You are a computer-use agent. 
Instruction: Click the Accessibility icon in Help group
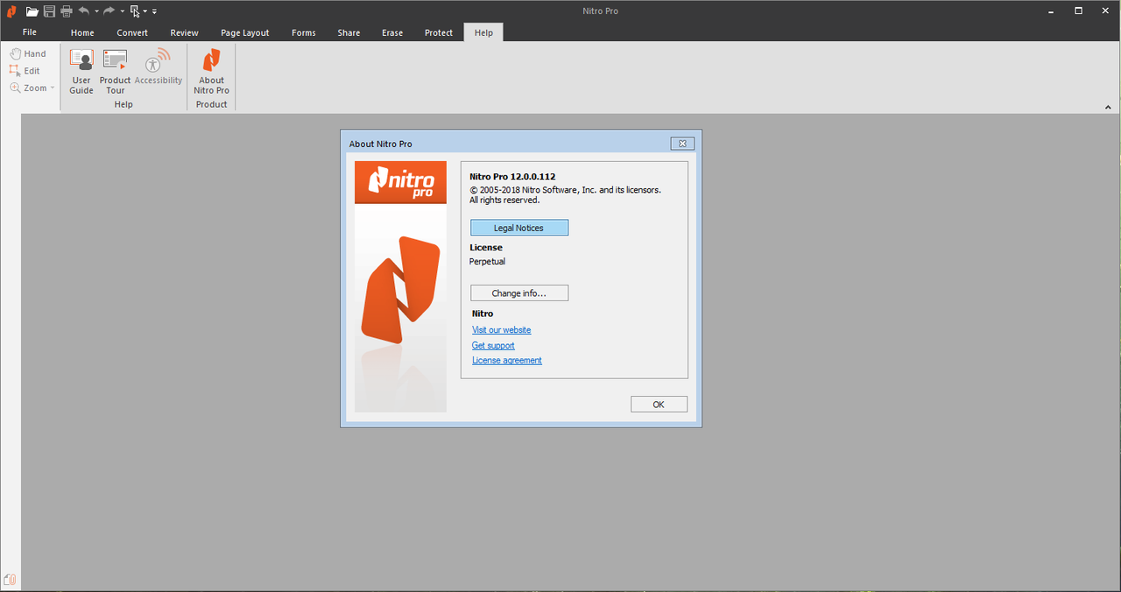tap(159, 67)
